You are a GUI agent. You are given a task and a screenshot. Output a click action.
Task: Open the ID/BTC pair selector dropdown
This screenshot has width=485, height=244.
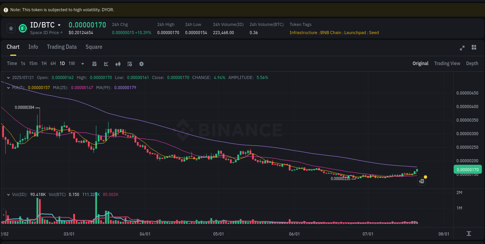click(x=59, y=24)
